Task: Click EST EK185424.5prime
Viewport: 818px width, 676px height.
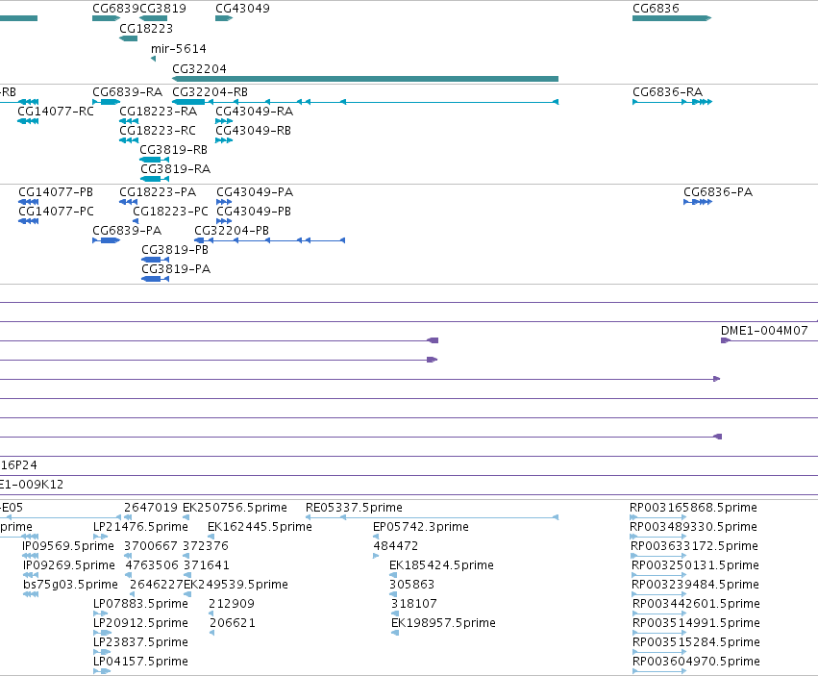Action: [393, 575]
